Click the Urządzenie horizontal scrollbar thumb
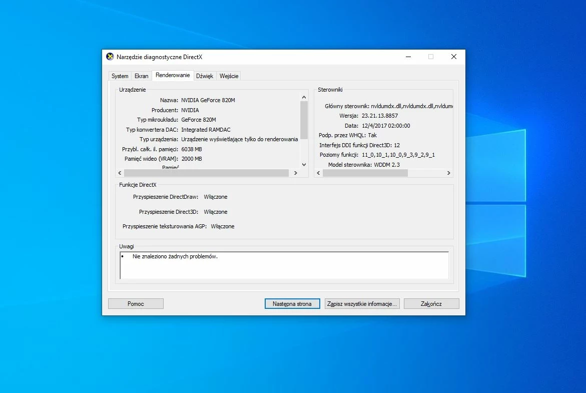Viewport: 586px width, 393px height. (x=206, y=173)
